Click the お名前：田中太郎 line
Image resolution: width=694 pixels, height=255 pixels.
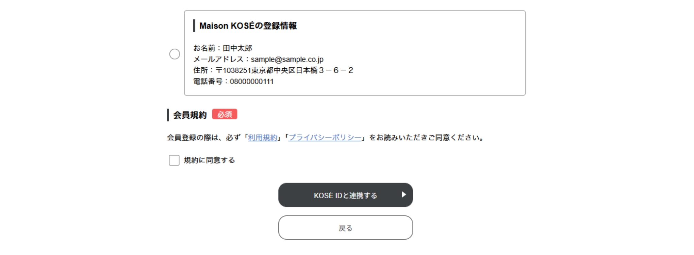click(x=222, y=48)
